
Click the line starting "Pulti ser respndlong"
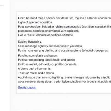[x=46, y=60]
